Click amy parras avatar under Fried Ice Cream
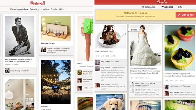The height and width of the screenshot is (110, 196). [98, 85]
